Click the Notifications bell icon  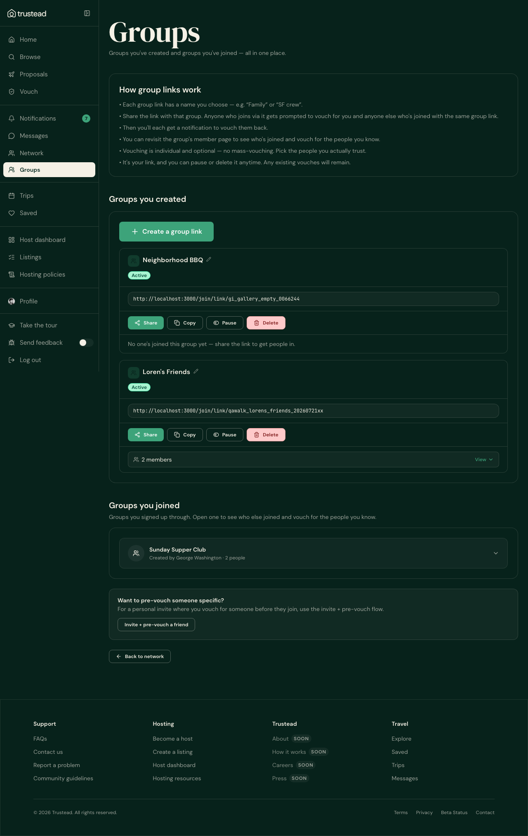pos(12,118)
